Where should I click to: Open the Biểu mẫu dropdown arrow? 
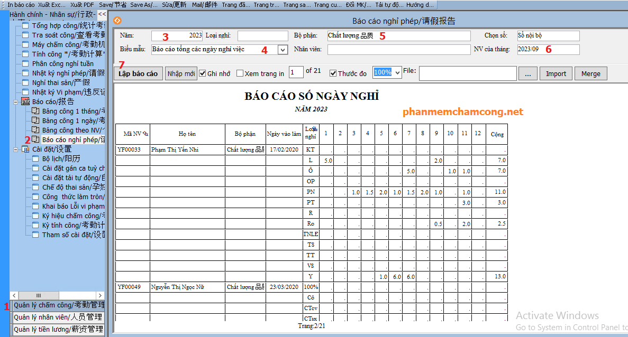[x=283, y=50]
